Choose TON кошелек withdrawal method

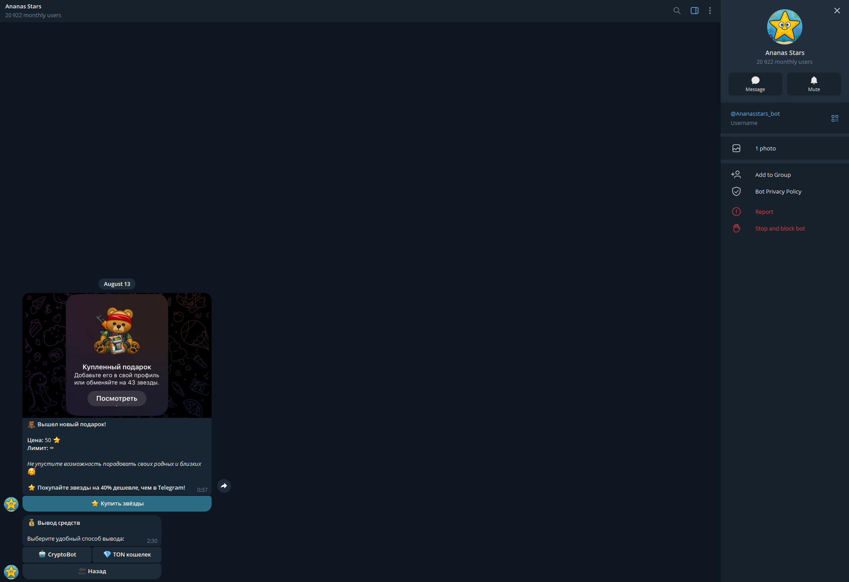click(127, 555)
